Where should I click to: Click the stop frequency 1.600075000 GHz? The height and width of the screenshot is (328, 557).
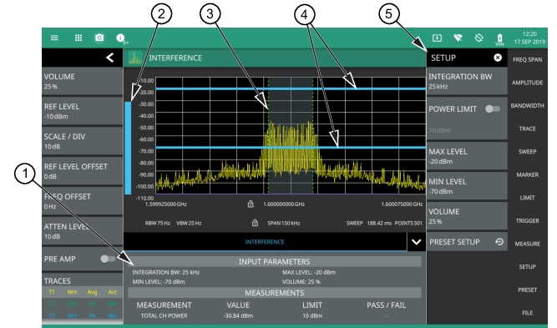pos(402,204)
